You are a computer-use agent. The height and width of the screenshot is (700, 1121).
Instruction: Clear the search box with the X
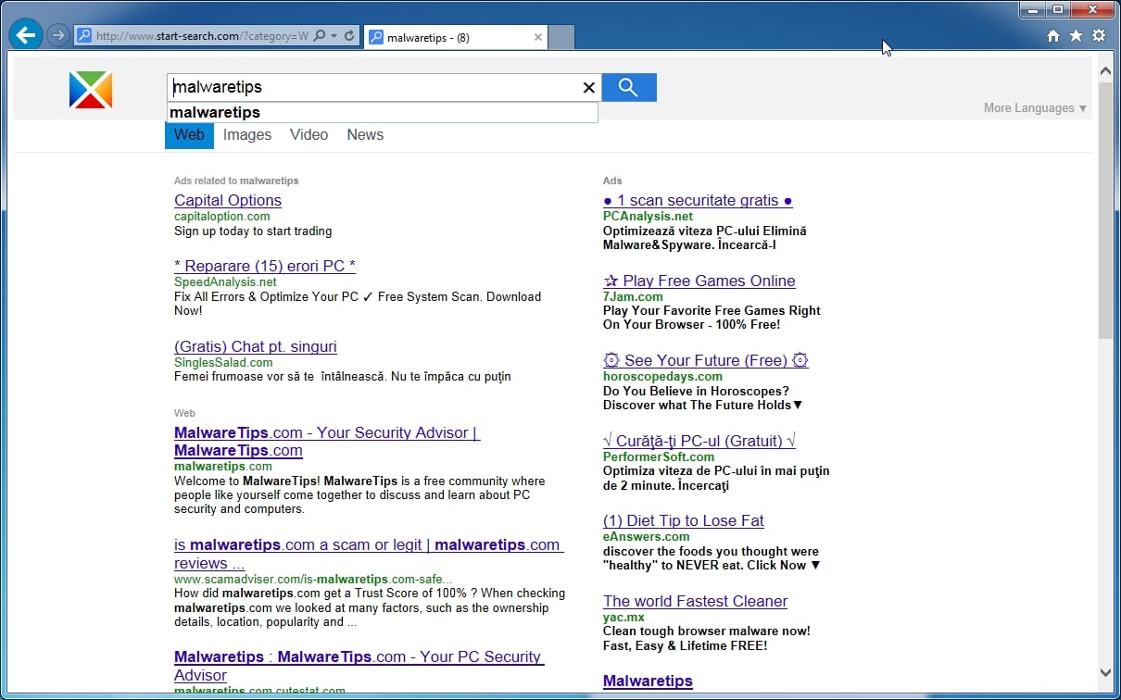(x=588, y=87)
